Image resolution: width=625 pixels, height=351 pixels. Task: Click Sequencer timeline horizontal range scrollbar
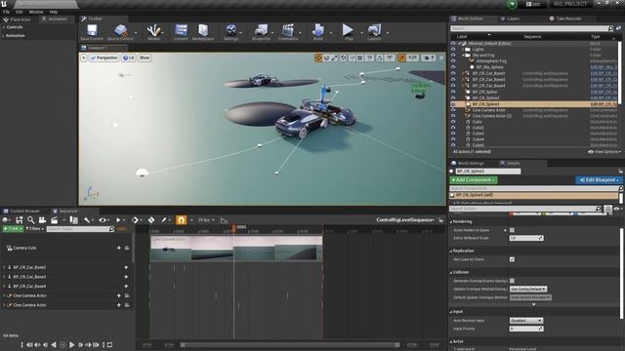click(x=290, y=345)
